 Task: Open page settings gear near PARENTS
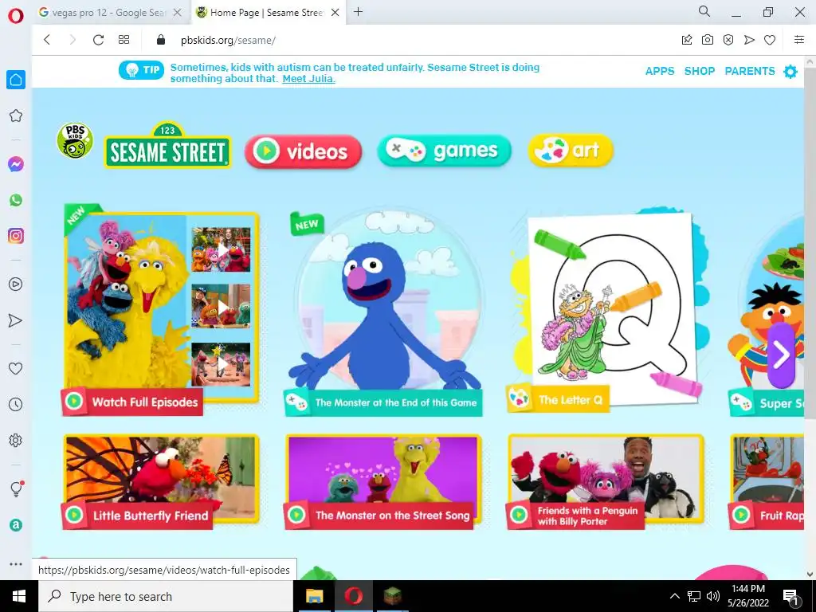(790, 71)
